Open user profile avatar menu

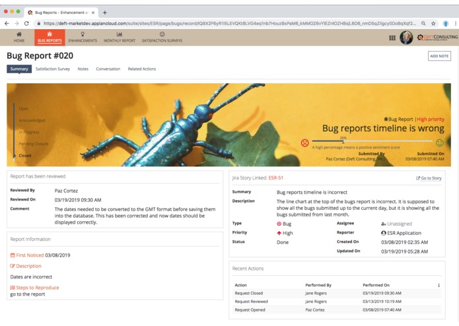pos(406,38)
